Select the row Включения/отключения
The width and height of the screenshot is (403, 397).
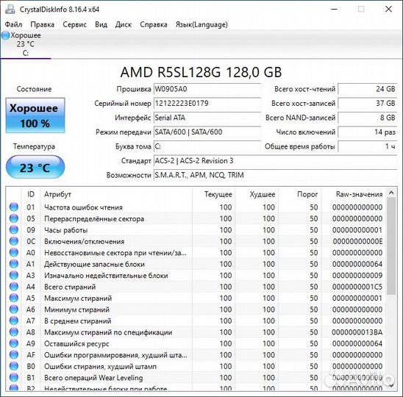[x=196, y=241]
